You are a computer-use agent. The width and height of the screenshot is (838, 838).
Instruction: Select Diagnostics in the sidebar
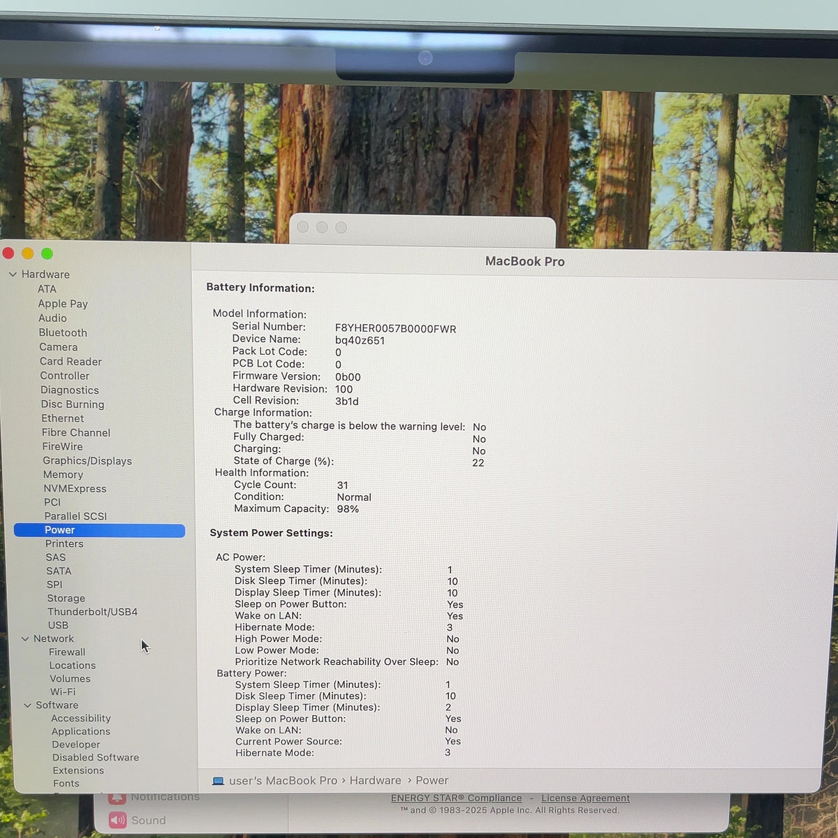point(69,390)
